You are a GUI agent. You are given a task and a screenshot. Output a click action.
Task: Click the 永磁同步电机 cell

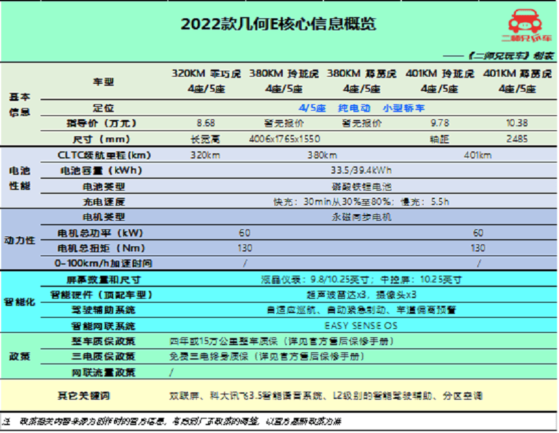pyautogui.click(x=361, y=217)
